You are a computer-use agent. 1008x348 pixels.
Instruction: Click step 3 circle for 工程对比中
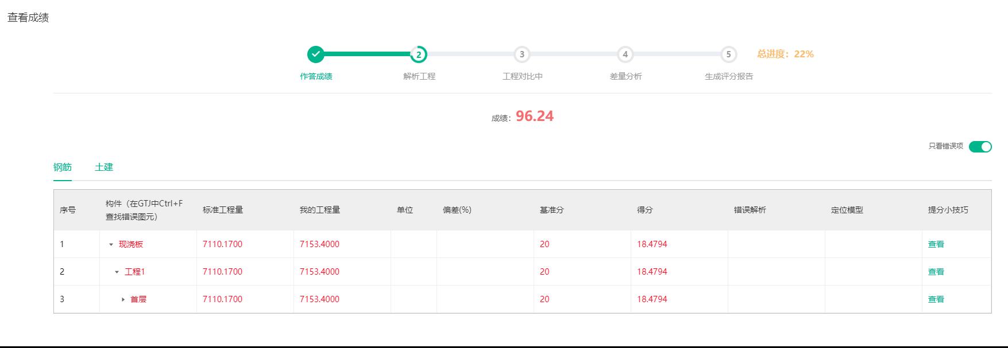(522, 54)
